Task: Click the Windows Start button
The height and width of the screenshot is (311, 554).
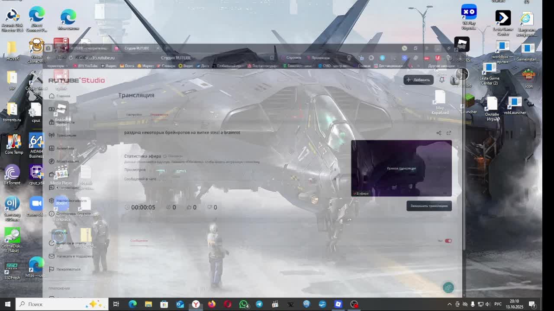Action: pos(7,304)
